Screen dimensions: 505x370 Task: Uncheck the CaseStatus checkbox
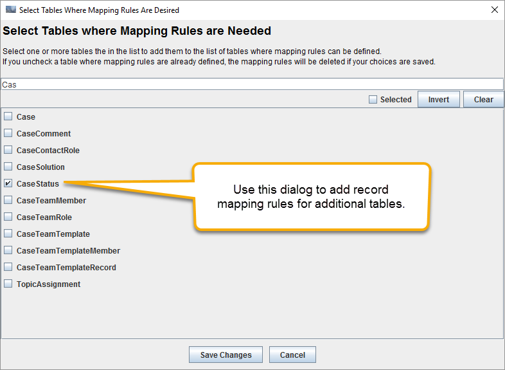point(8,183)
